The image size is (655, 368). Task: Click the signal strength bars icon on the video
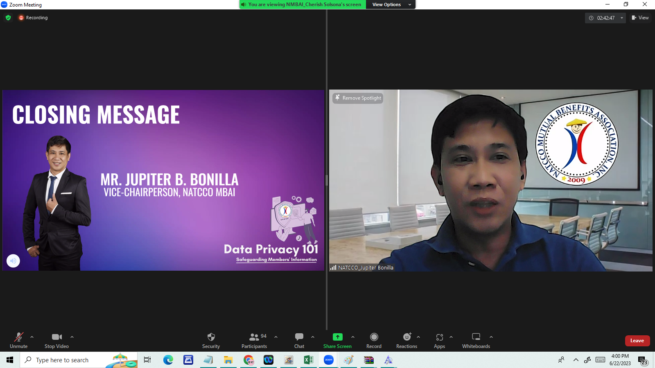pyautogui.click(x=333, y=268)
